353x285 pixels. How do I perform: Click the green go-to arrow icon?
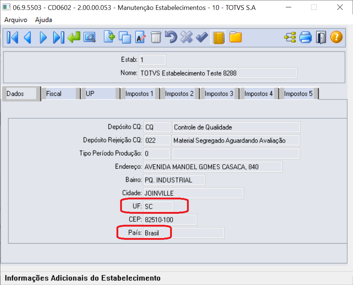[x=74, y=37]
